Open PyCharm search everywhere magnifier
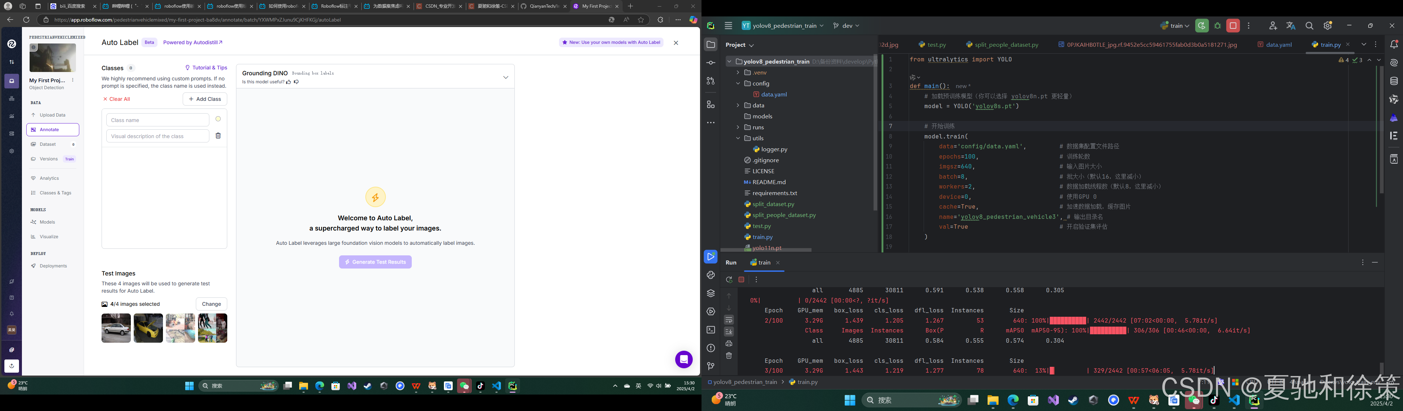 [1309, 26]
